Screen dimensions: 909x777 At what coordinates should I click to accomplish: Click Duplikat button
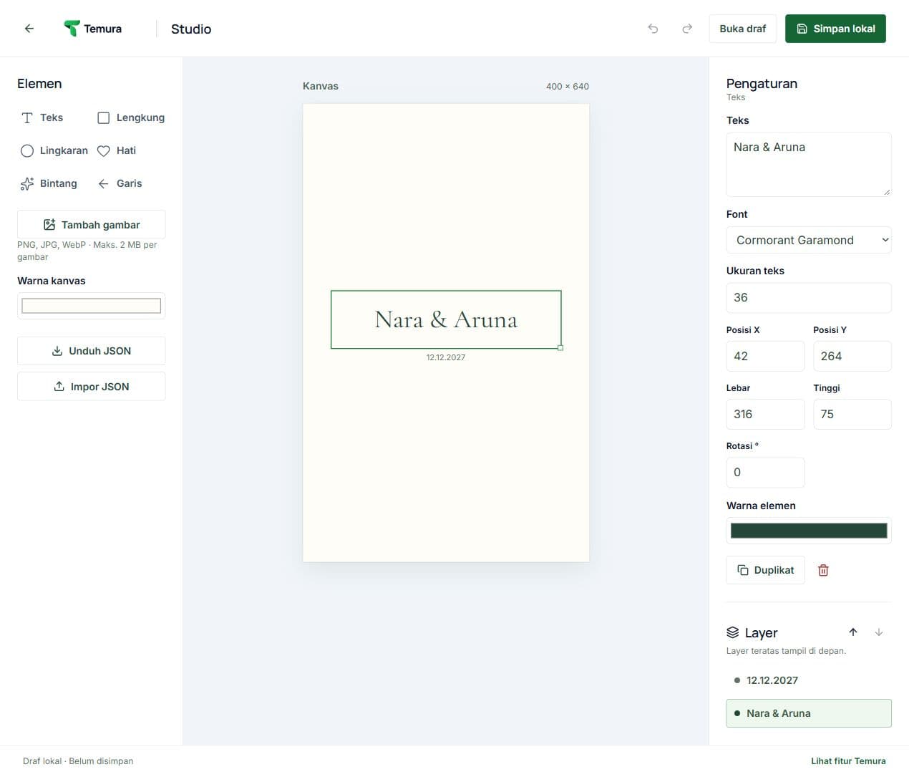tap(766, 570)
